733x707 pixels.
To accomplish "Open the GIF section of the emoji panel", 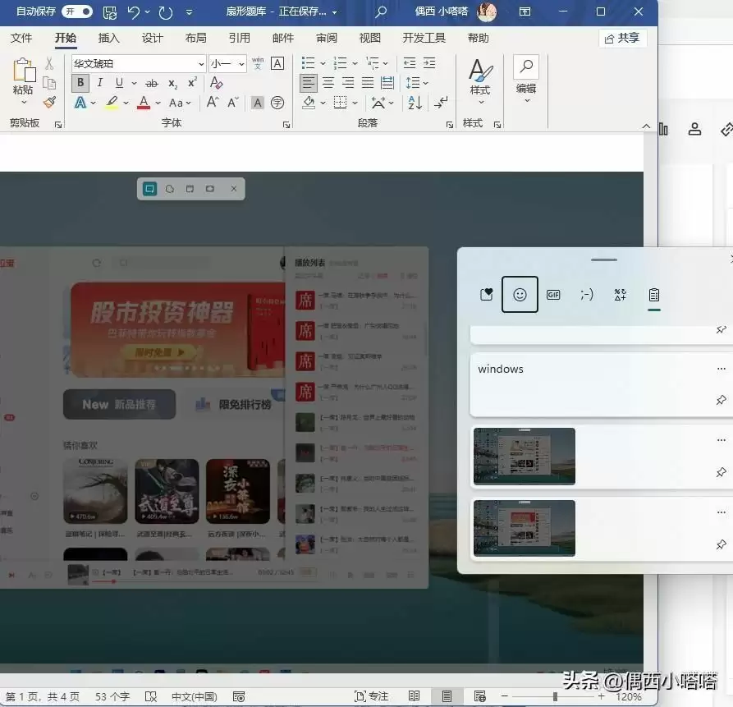I will click(553, 294).
